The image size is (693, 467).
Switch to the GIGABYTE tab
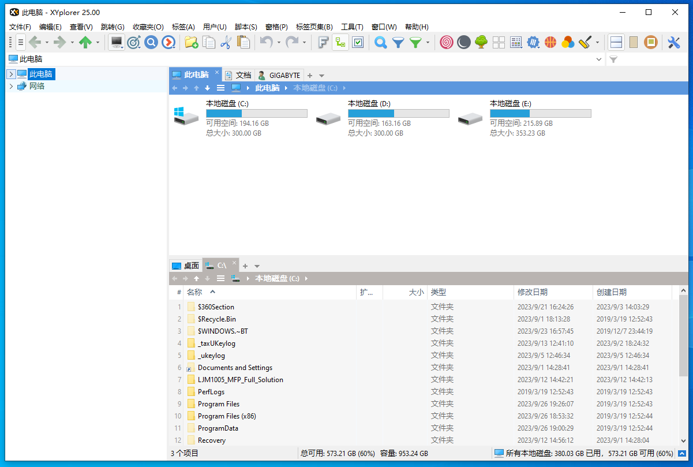pyautogui.click(x=279, y=75)
